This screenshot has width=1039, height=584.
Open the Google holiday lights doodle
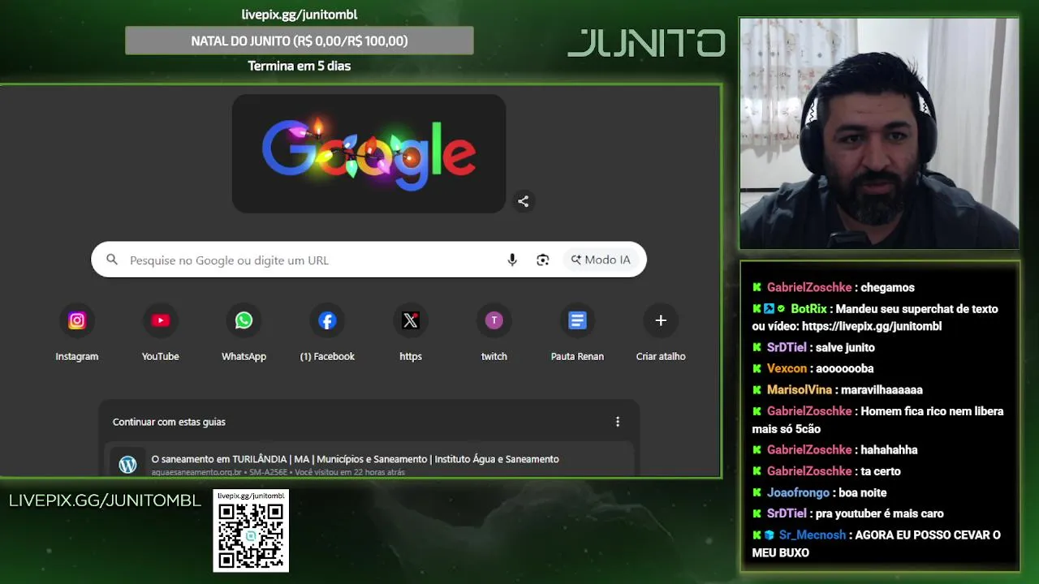(x=369, y=154)
